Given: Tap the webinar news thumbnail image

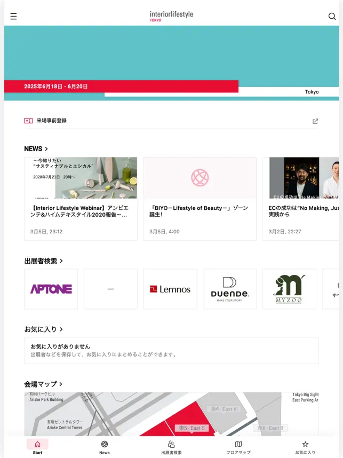Looking at the screenshot, I should (81, 178).
